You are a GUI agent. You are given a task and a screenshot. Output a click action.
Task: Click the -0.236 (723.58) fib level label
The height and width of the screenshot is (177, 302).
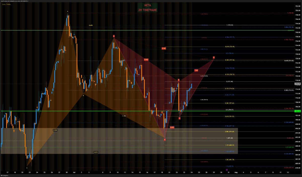(230, 68)
